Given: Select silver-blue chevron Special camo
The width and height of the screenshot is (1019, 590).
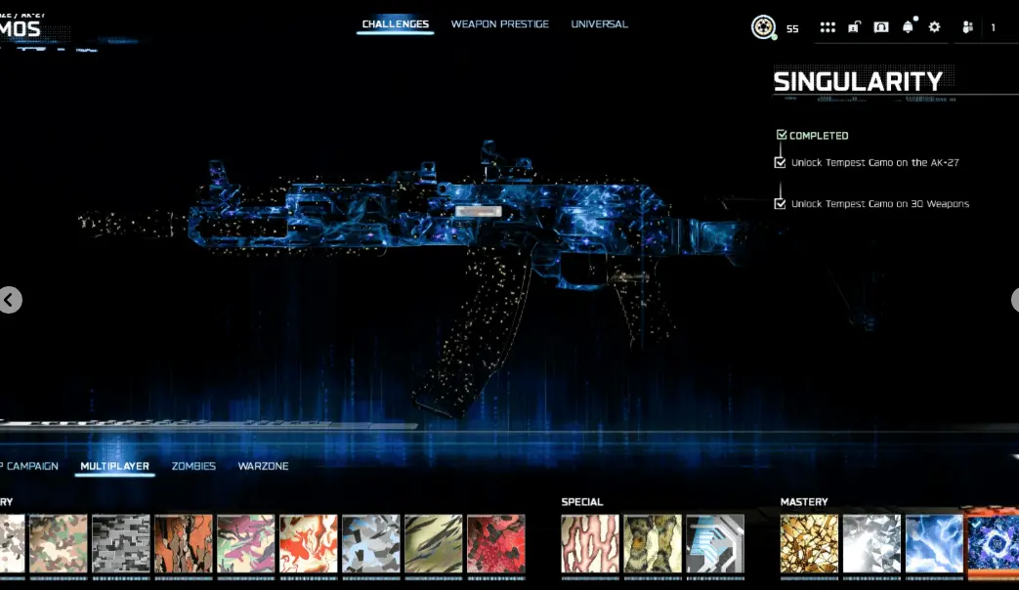Looking at the screenshot, I should [715, 544].
